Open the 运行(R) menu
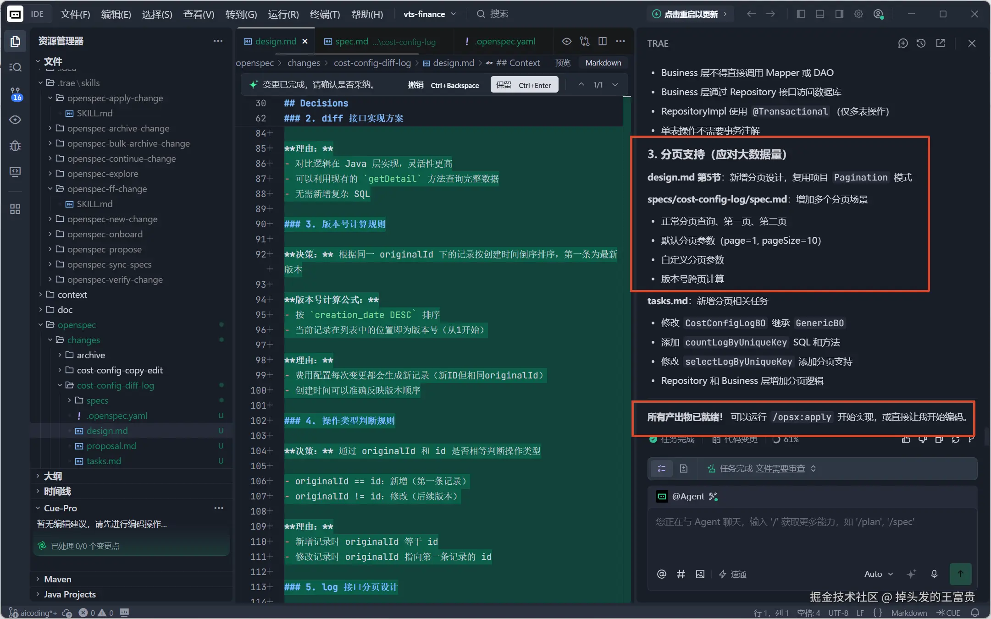The image size is (991, 619). [x=283, y=14]
